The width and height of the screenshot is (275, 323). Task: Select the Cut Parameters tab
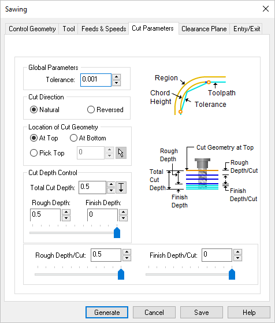point(153,28)
